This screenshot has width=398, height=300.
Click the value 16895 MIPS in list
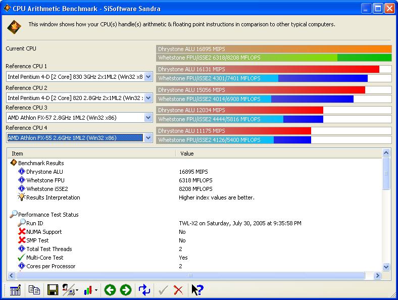[193, 172]
